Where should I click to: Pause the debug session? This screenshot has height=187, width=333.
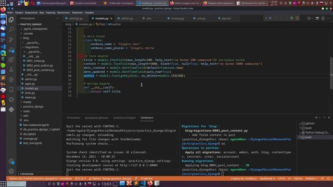tap(270, 19)
